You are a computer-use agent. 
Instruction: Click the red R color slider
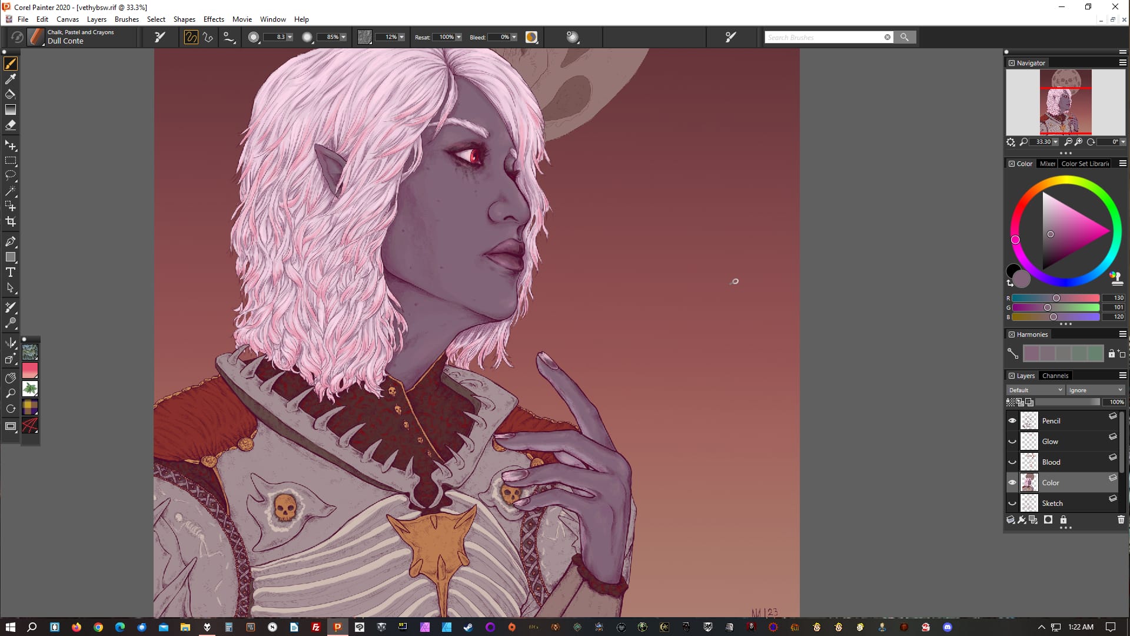pyautogui.click(x=1055, y=298)
